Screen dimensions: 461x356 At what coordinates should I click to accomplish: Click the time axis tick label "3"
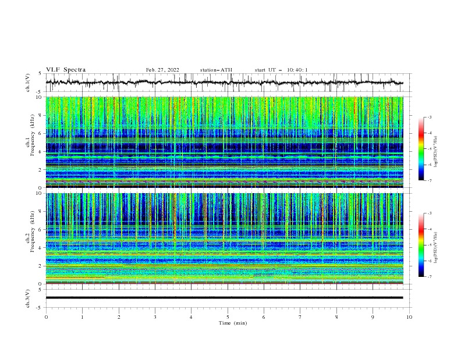(x=155, y=317)
